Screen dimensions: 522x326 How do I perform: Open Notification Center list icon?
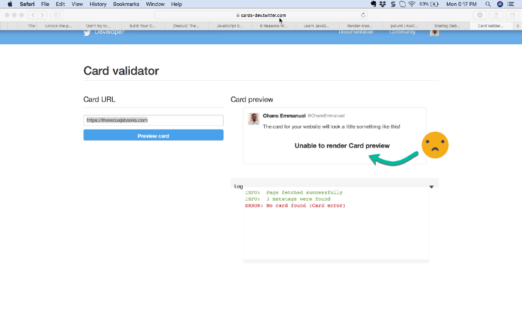511,4
